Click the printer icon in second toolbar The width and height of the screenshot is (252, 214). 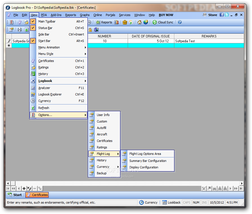(20, 30)
